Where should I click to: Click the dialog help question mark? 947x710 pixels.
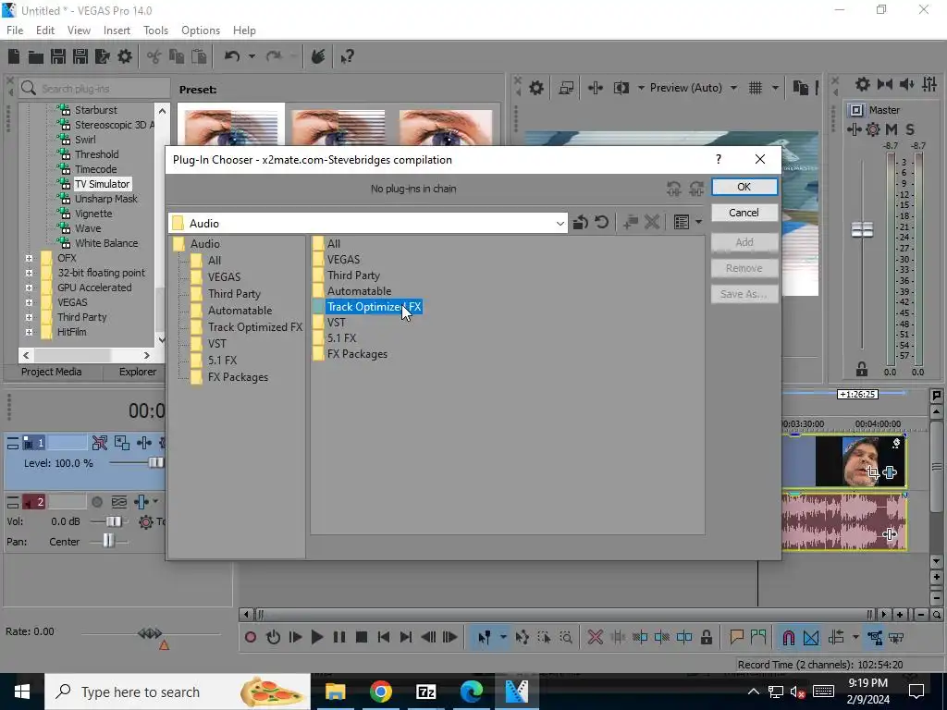(x=718, y=159)
